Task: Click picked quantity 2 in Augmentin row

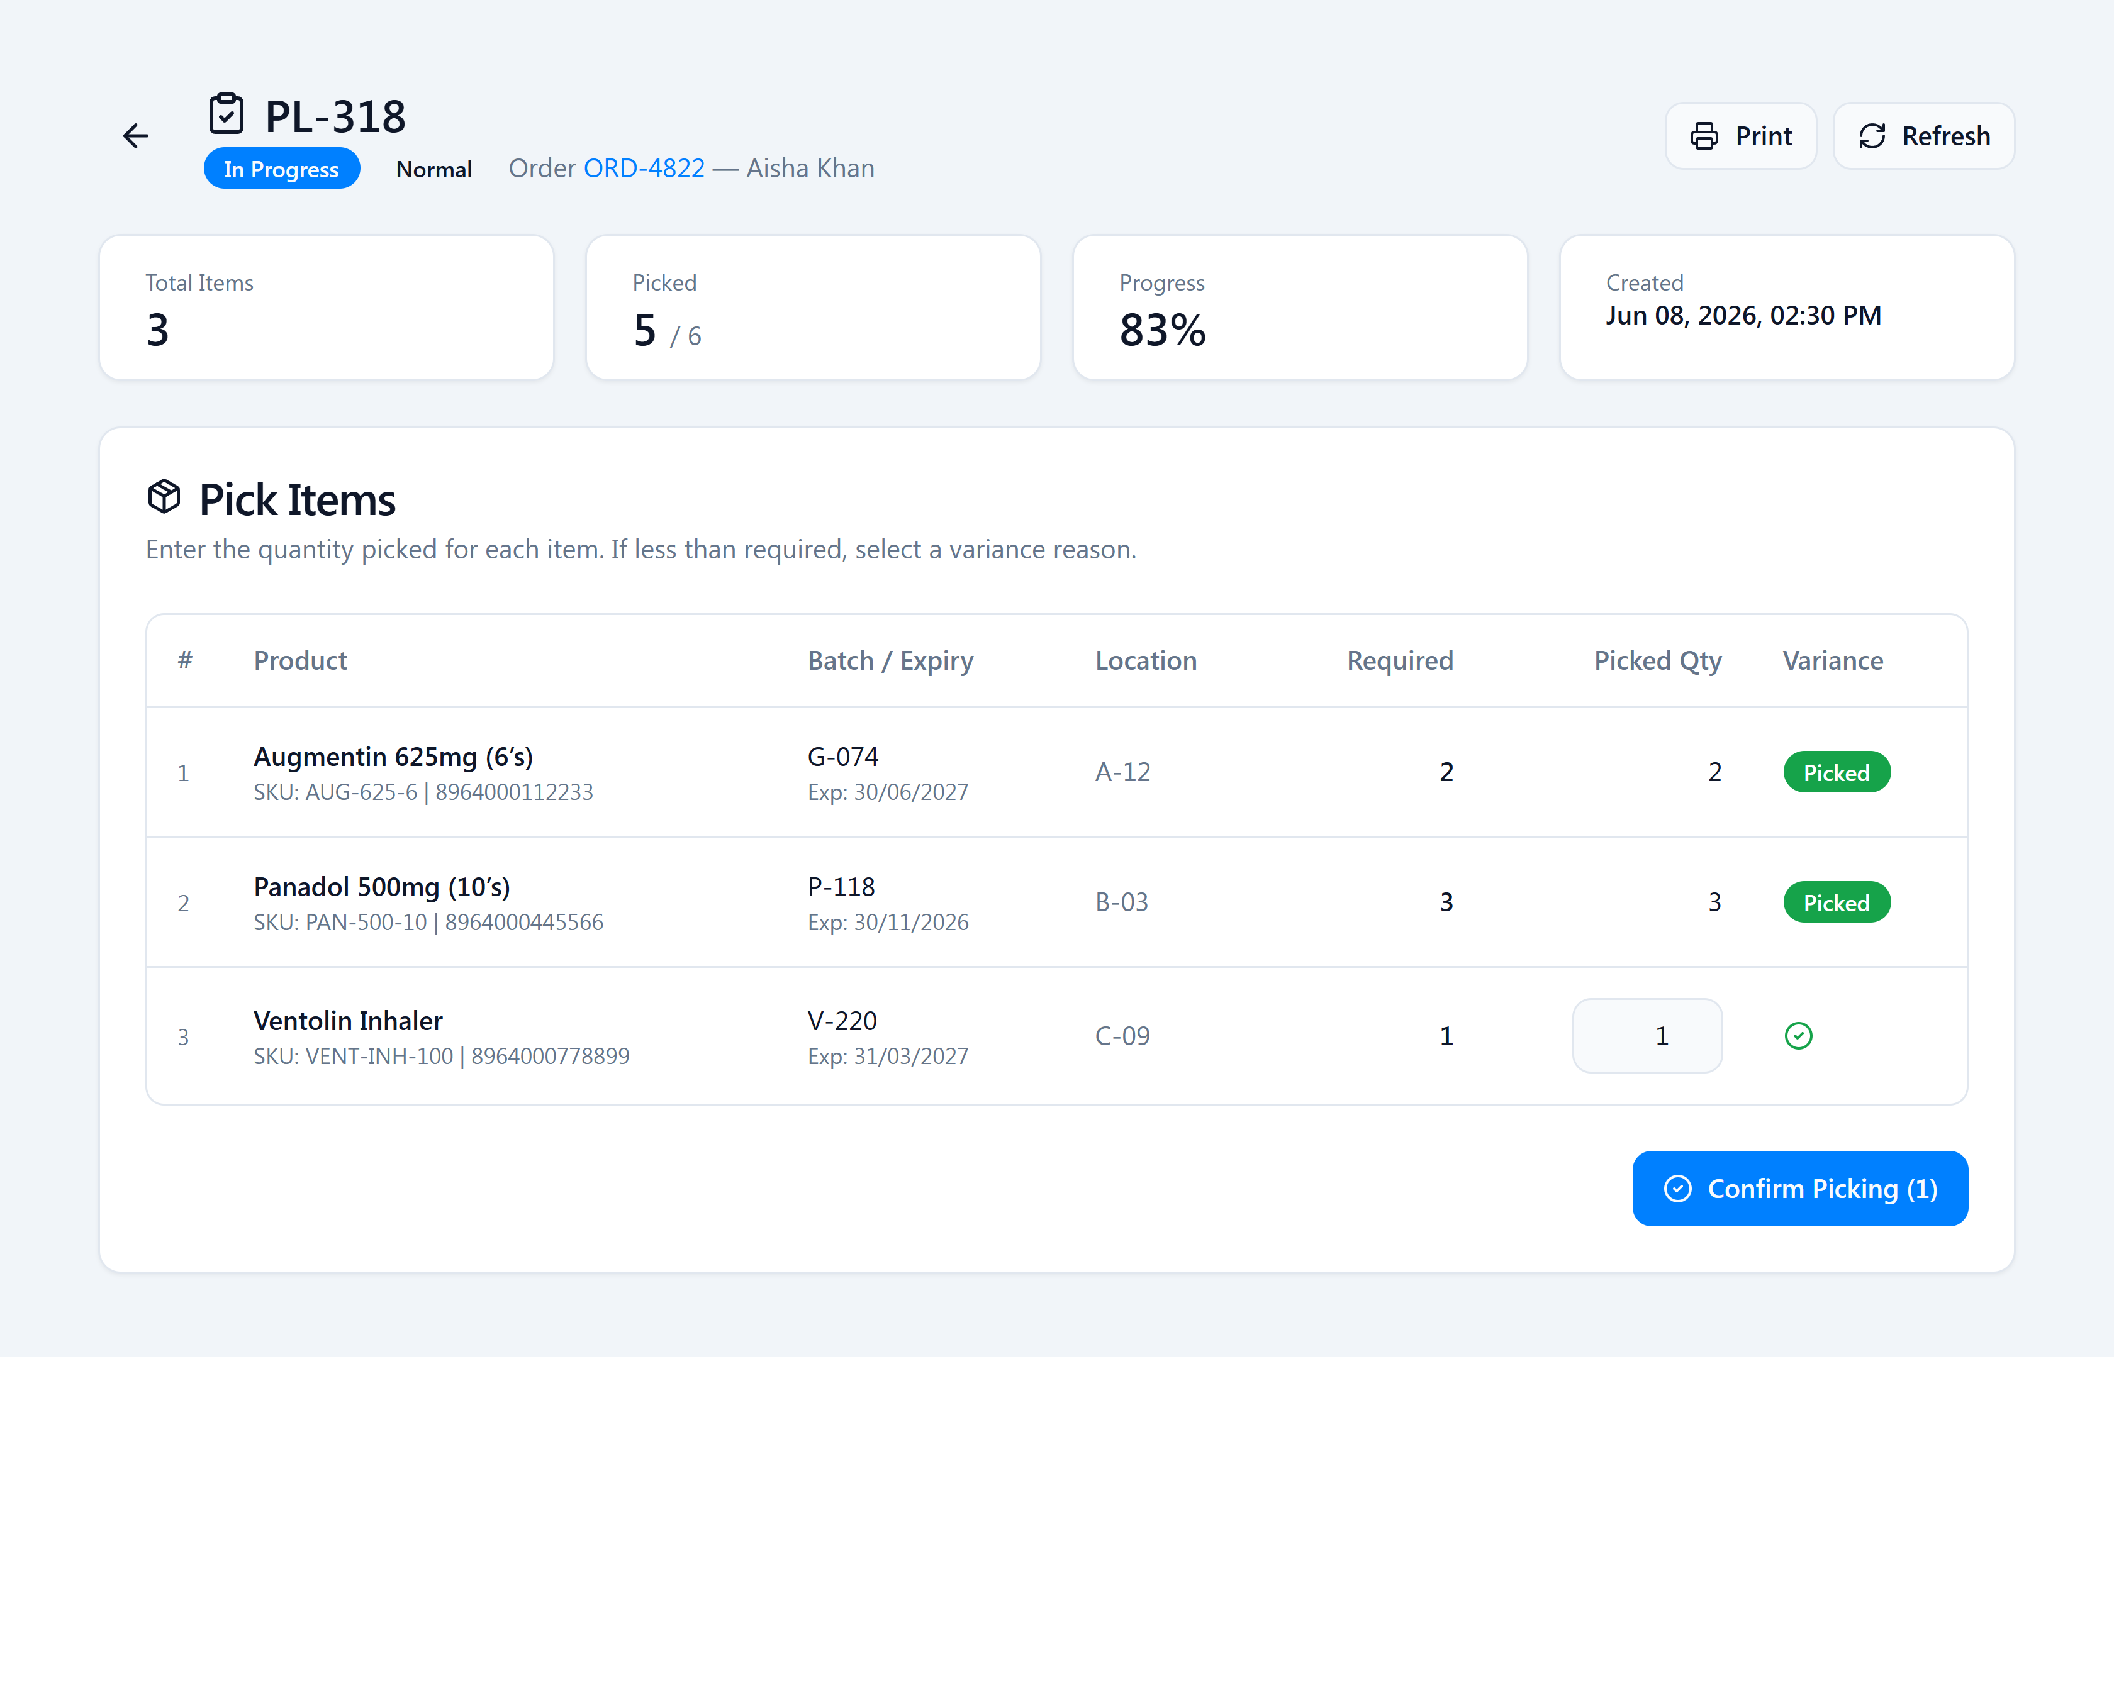Action: 1714,772
